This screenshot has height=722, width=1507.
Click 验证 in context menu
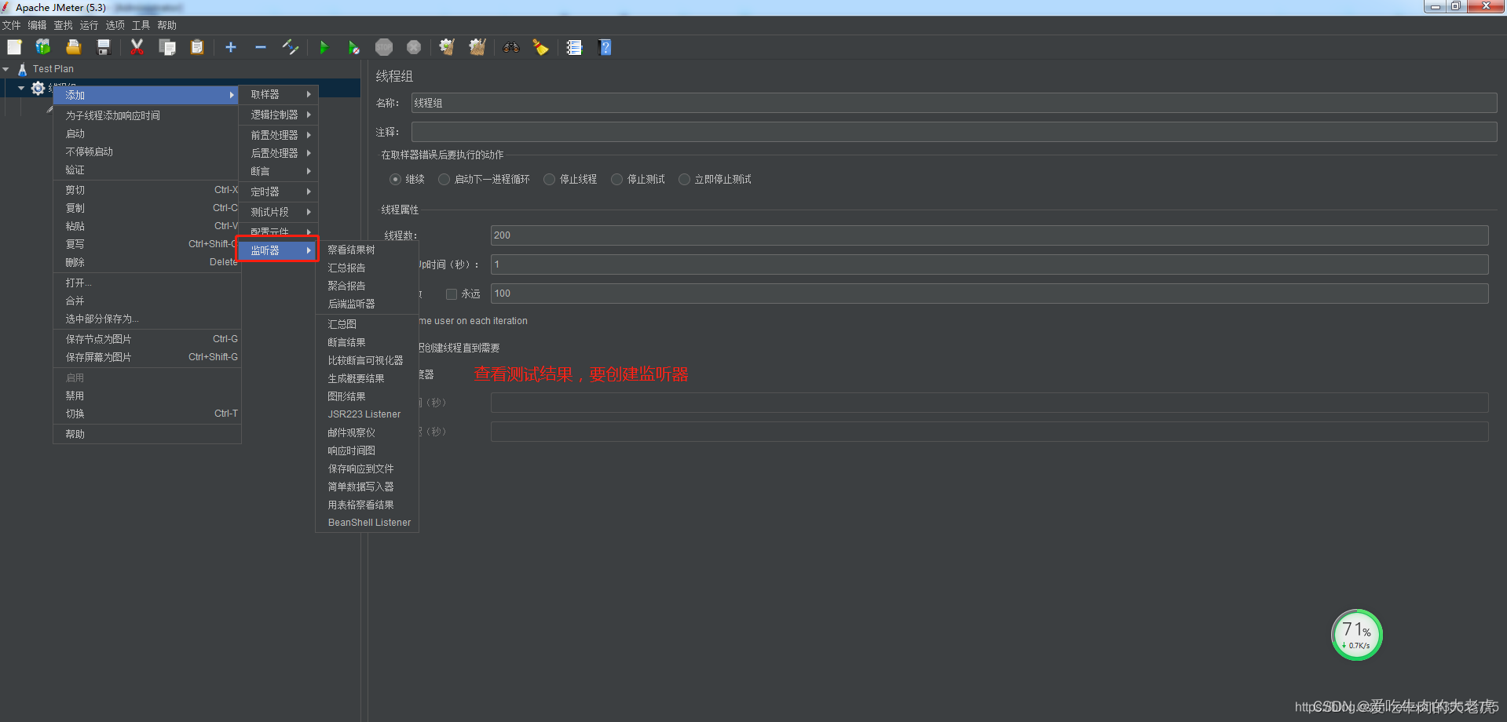click(x=147, y=170)
